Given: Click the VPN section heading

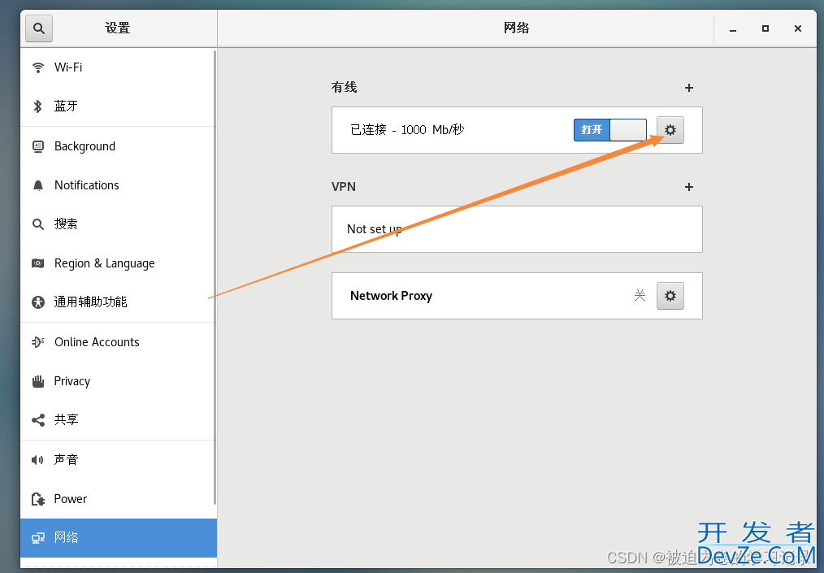Looking at the screenshot, I should (x=344, y=187).
